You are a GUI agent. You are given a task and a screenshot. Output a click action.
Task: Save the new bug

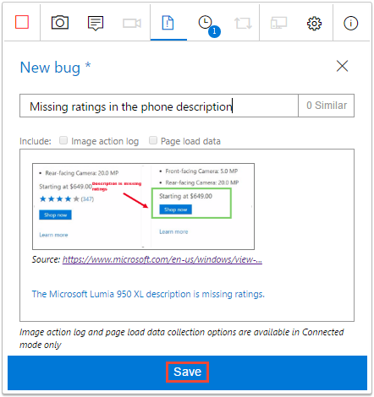187,372
